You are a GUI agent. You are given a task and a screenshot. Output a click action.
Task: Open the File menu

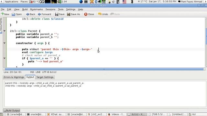(x=3, y=9)
